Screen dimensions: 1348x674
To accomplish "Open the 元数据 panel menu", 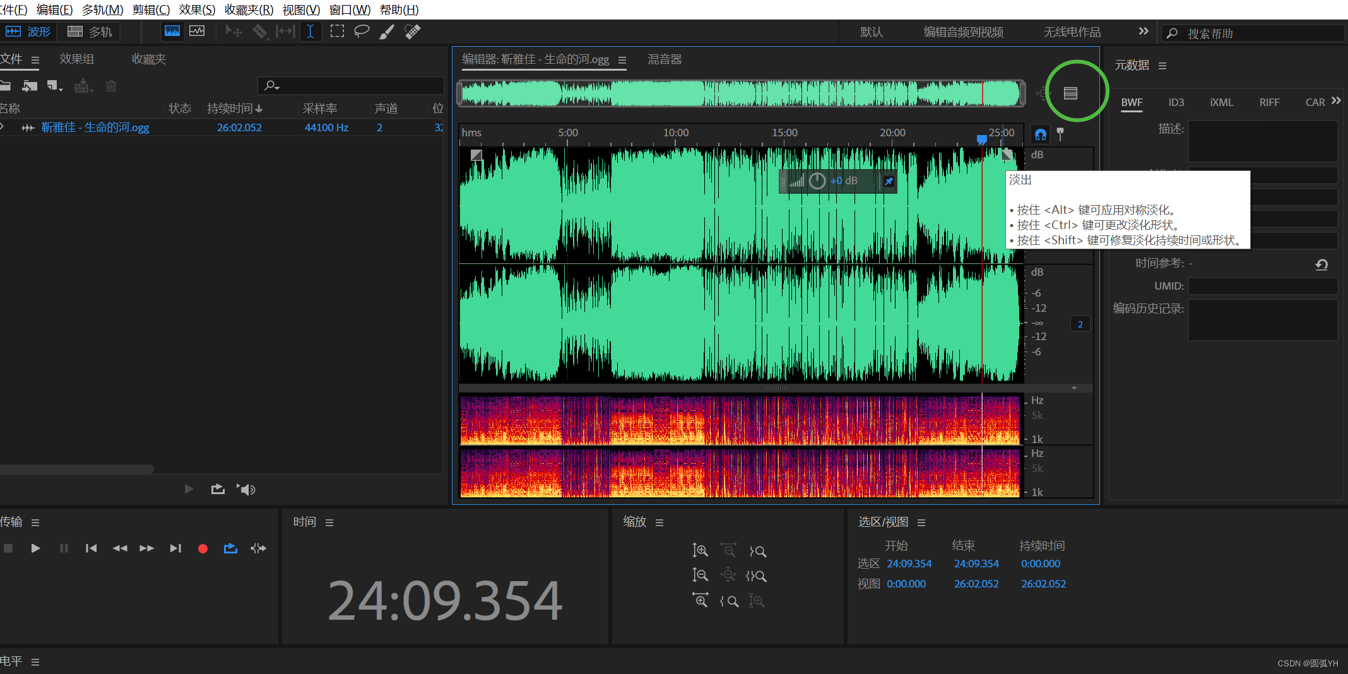I will [1163, 66].
